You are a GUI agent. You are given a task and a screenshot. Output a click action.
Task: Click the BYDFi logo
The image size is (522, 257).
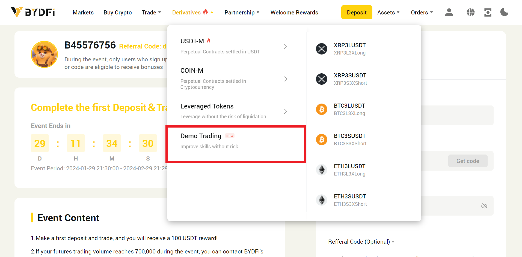pos(33,12)
